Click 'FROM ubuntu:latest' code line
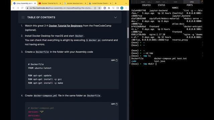The width and height of the screenshot is (214, 120). tap(40, 68)
